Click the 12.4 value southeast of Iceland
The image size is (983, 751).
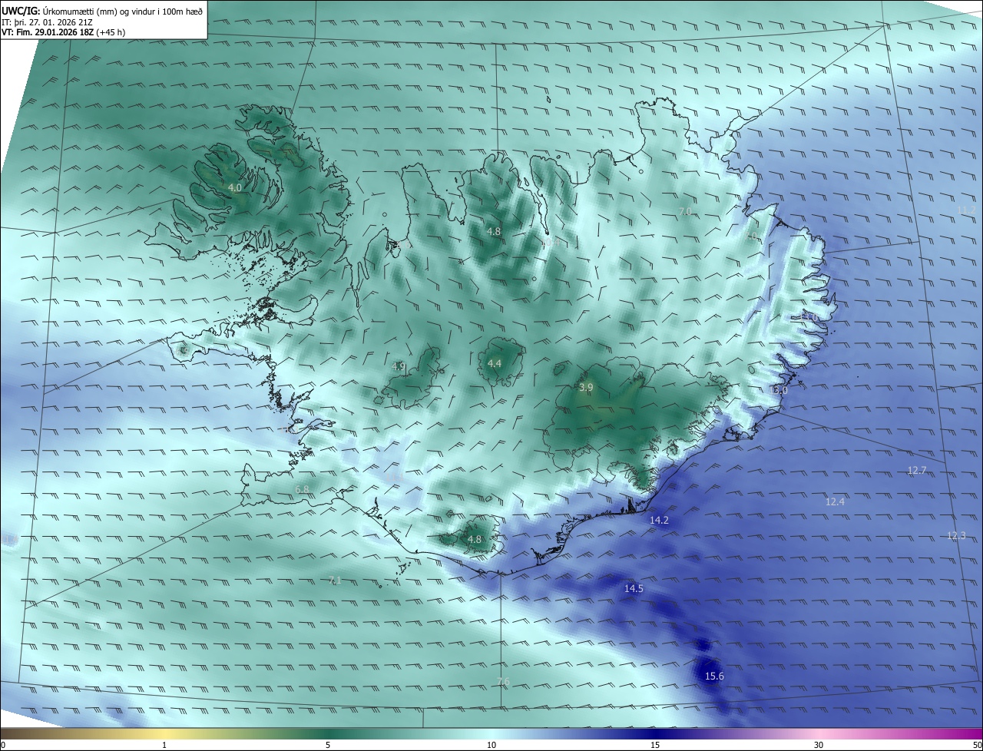835,501
